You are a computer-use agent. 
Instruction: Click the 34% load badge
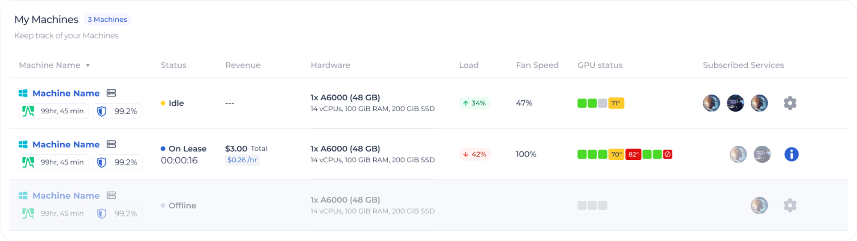(474, 103)
